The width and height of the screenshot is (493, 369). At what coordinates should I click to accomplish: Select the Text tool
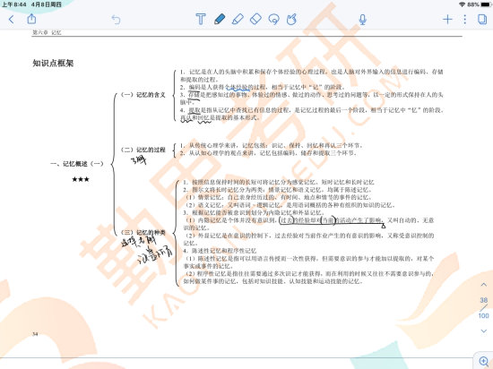click(x=201, y=20)
